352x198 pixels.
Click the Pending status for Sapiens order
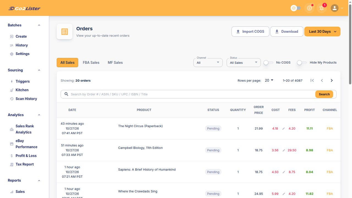click(x=213, y=172)
